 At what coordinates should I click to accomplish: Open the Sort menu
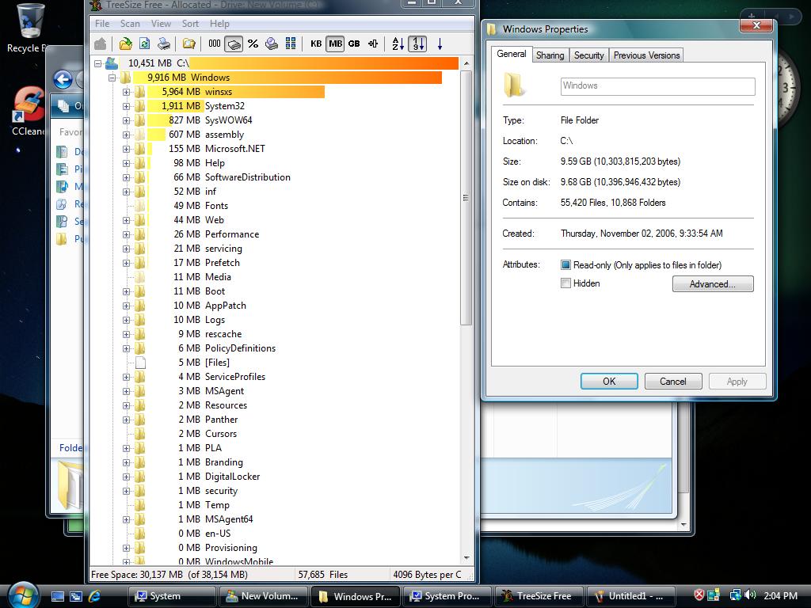tap(190, 24)
